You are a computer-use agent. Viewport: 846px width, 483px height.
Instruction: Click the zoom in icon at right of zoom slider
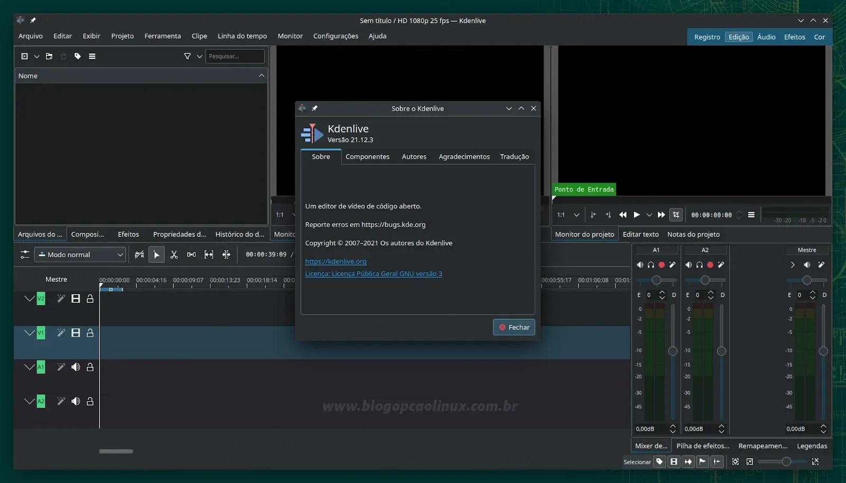(x=815, y=461)
